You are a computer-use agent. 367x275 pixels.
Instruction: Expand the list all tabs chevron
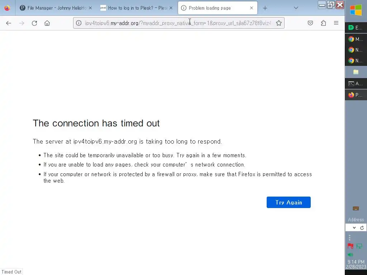296,8
